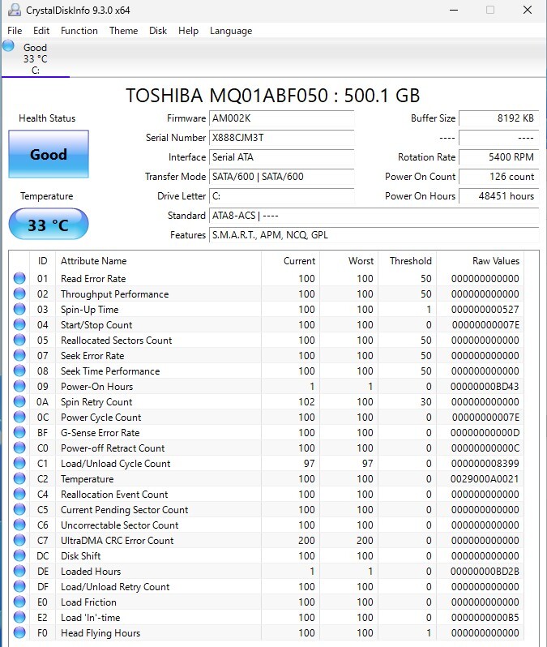
Task: Click status orb for Reallocated Sectors Count row
Action: pyautogui.click(x=19, y=340)
